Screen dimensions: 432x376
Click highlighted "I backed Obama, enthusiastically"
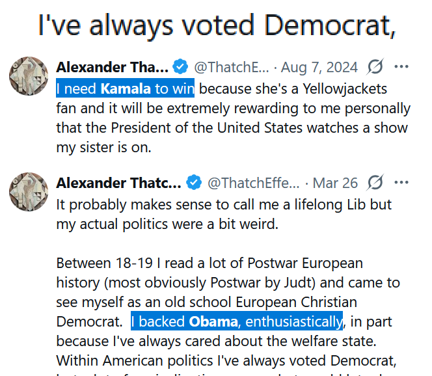[x=237, y=321]
